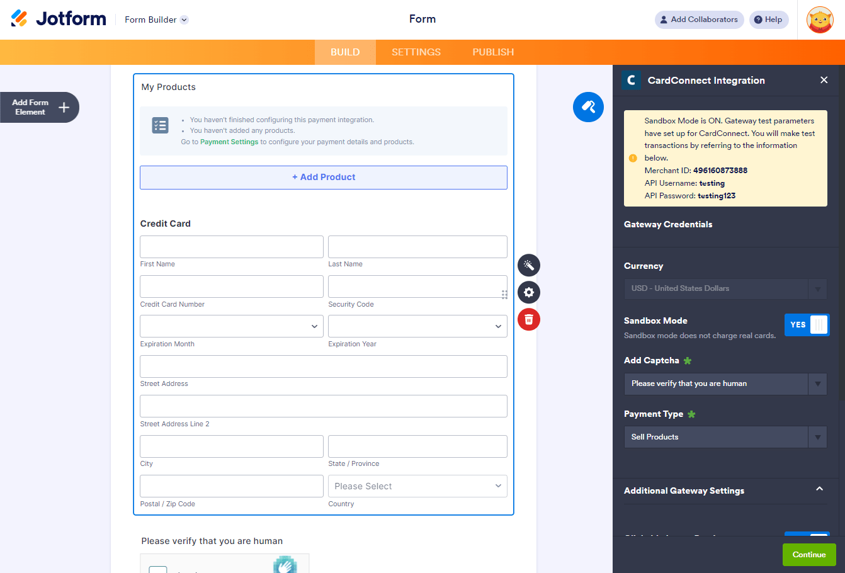Delete the payment element with trash icon
Screen dimensions: 845x573
(529, 319)
